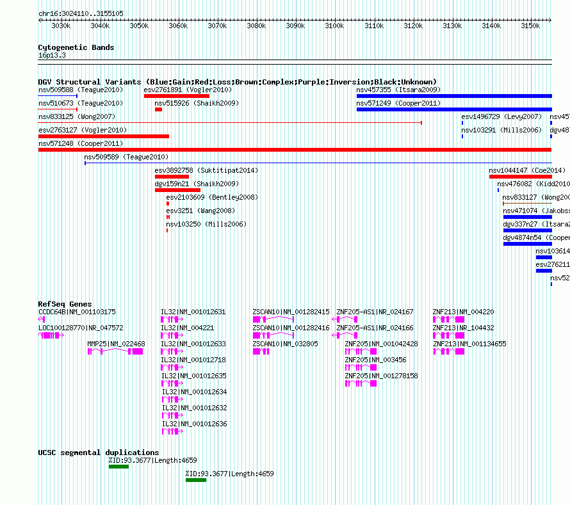Select the 16p13.3 band label
The width and height of the screenshot is (570, 505).
click(x=52, y=55)
